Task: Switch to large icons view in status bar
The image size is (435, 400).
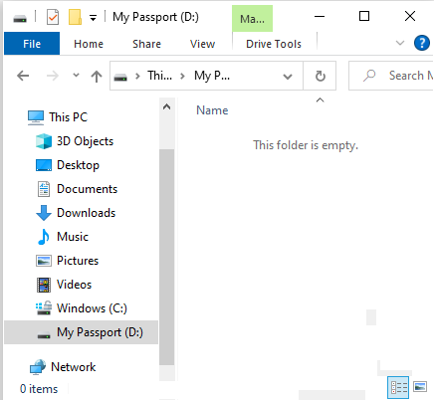Action: pyautogui.click(x=420, y=387)
